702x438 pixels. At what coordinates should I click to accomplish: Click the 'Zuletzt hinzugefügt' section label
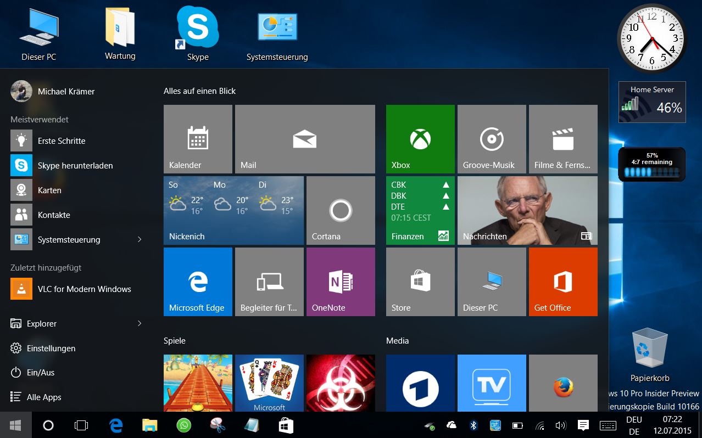tap(46, 268)
